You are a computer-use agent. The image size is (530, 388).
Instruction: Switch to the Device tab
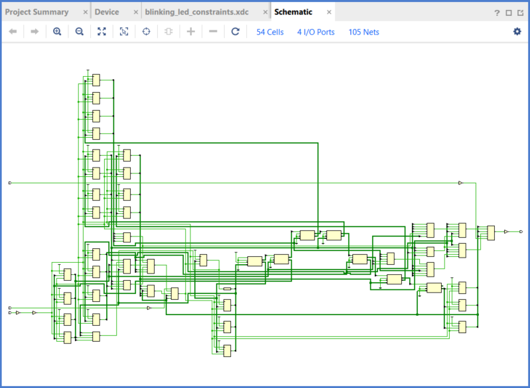[x=107, y=12]
